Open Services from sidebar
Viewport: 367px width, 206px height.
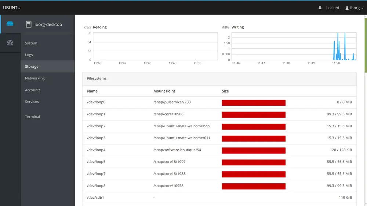32,102
